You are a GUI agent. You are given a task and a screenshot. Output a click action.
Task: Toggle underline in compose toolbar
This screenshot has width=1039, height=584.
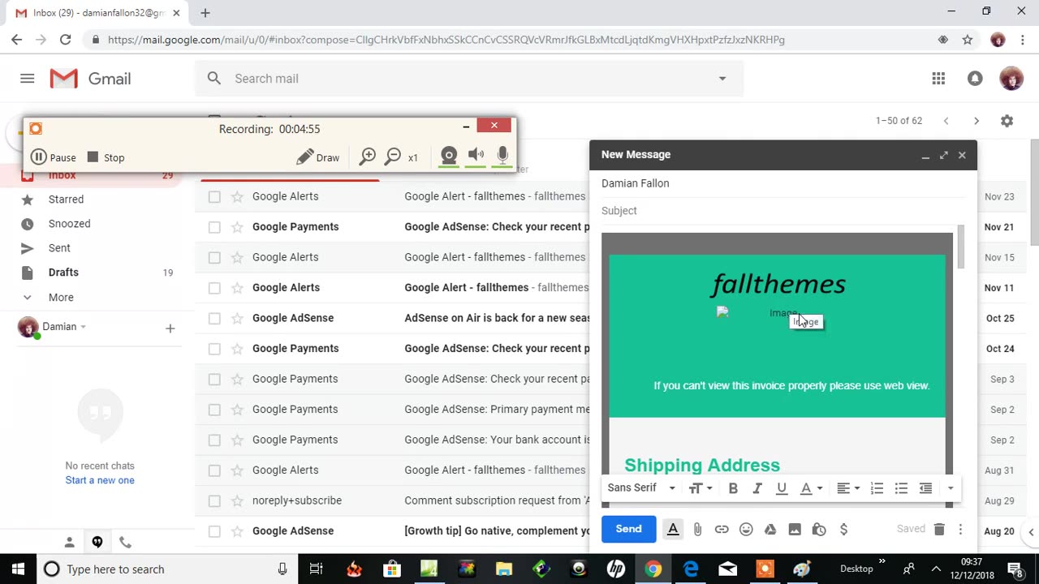(x=782, y=488)
